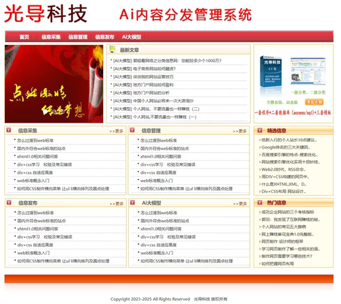Open Google排名的三大关键因 in 精选信息
Screen dimensions: 341x304
click(x=286, y=147)
